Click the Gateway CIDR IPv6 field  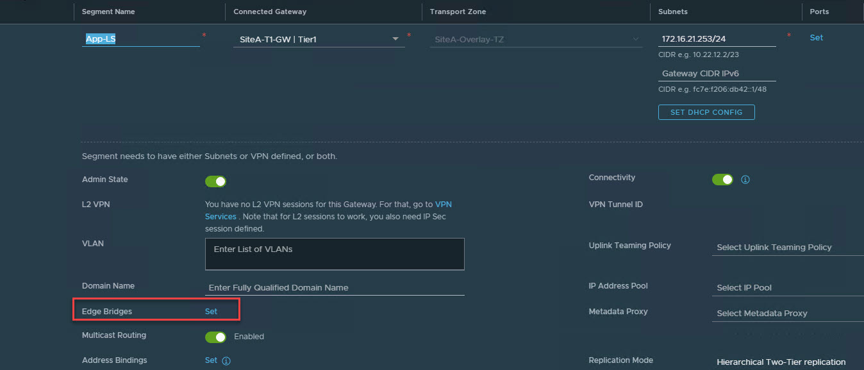coord(717,74)
